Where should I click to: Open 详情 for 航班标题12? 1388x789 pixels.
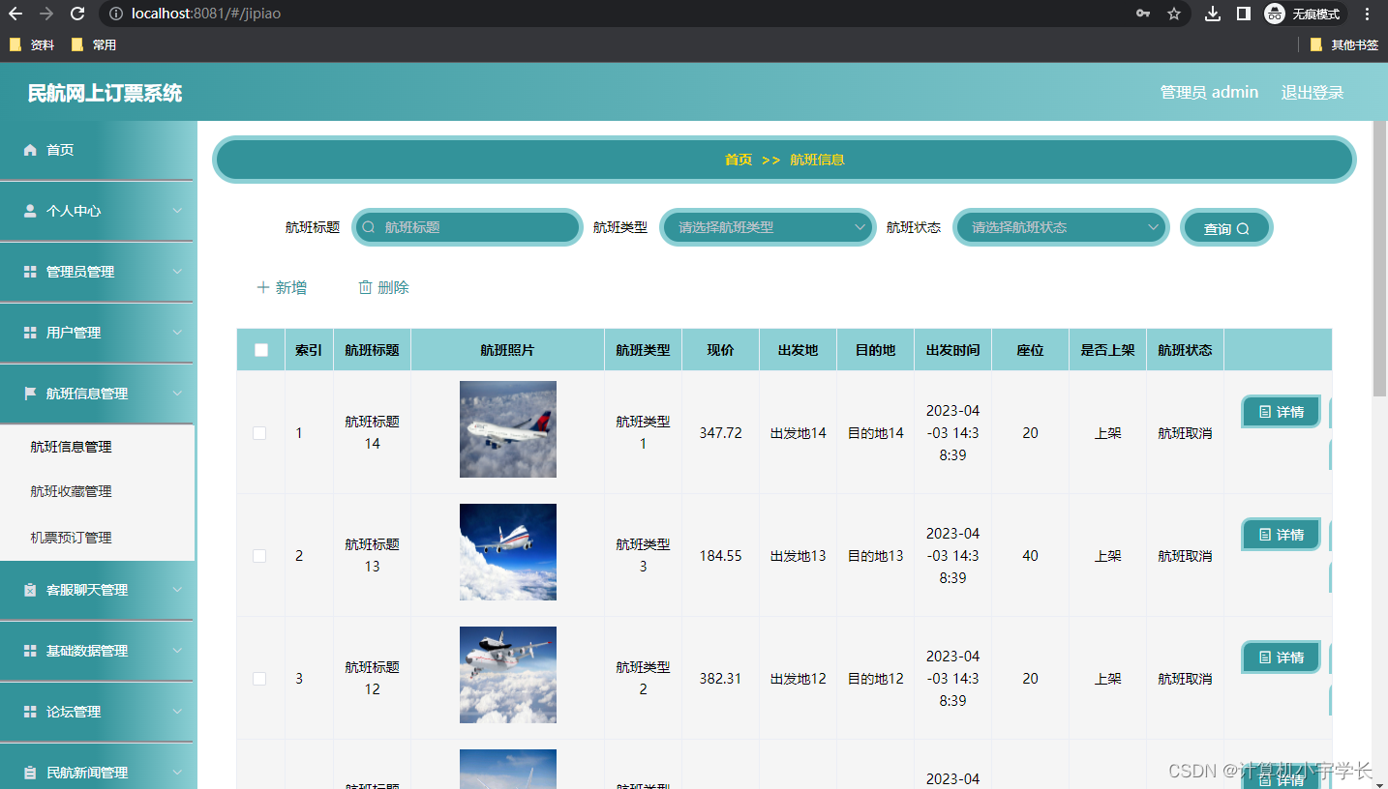[x=1281, y=657]
